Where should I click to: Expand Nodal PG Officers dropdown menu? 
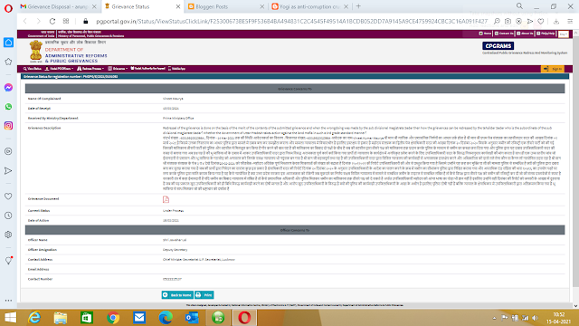point(59,69)
